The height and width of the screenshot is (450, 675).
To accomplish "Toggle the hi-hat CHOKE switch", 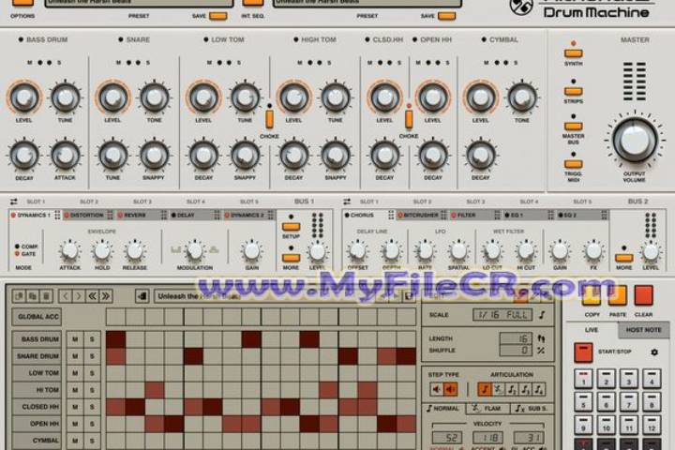I will 409,119.
